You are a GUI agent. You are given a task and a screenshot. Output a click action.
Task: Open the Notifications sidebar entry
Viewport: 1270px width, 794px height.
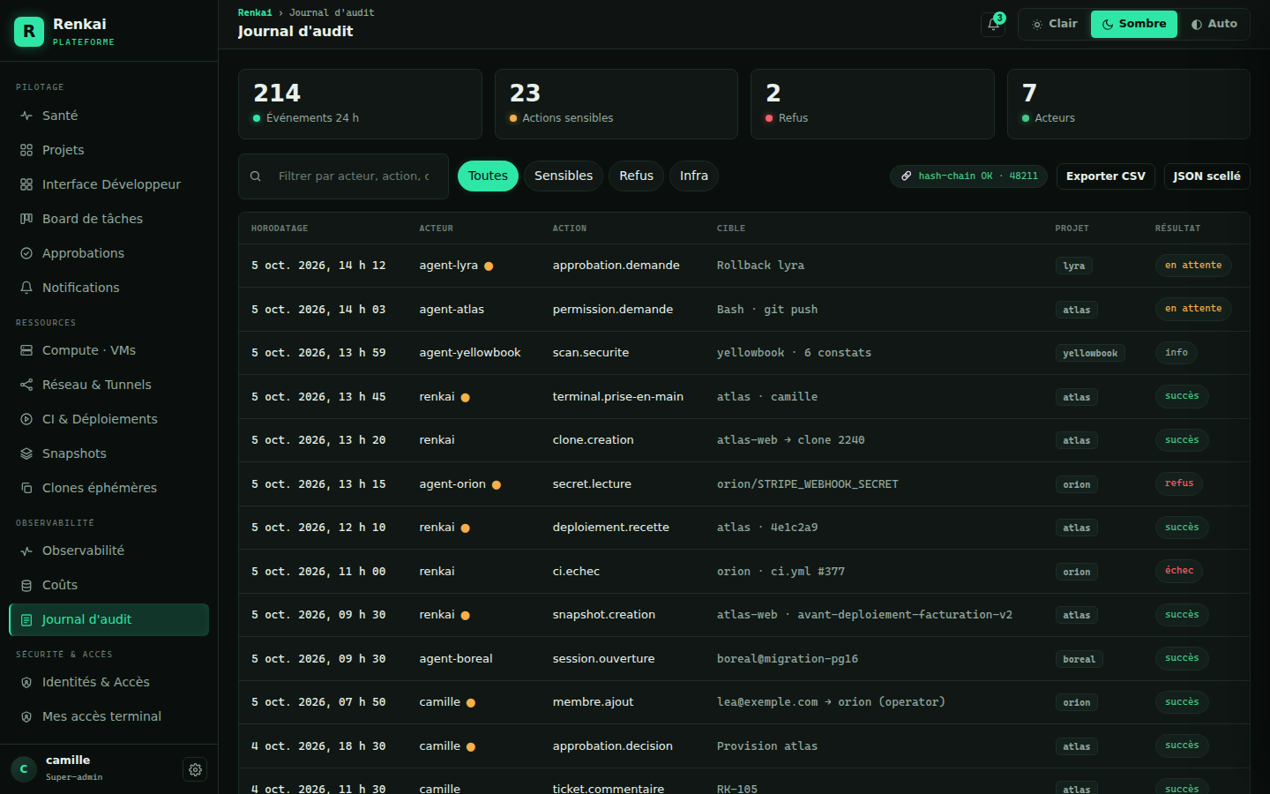(108, 288)
